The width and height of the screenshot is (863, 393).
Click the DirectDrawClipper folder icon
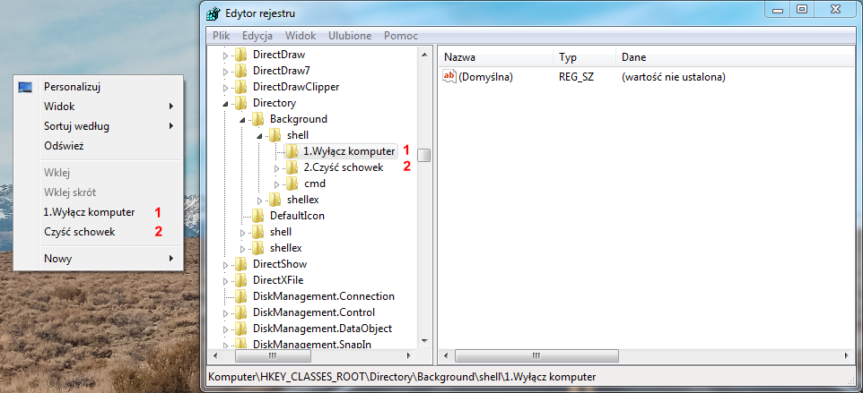pyautogui.click(x=240, y=87)
